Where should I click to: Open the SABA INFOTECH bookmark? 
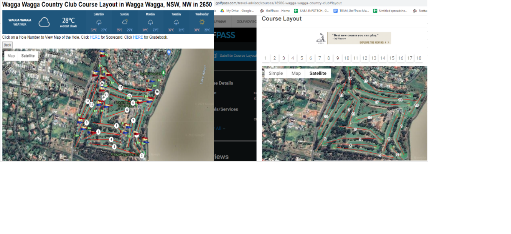311,11
